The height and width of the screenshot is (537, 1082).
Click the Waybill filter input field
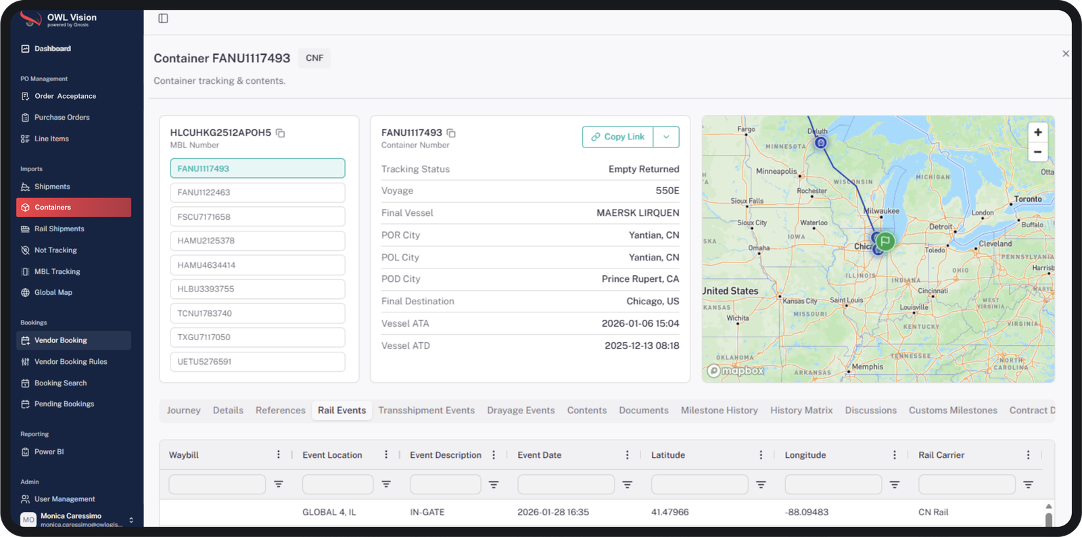click(217, 484)
